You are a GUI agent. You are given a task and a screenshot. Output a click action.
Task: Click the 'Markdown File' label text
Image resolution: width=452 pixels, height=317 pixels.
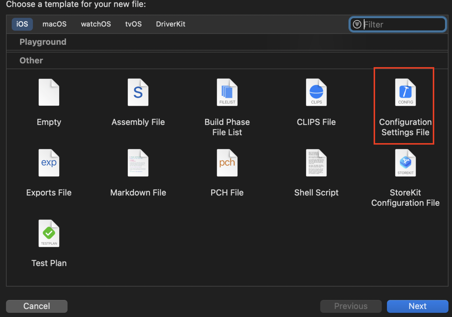[x=138, y=193]
